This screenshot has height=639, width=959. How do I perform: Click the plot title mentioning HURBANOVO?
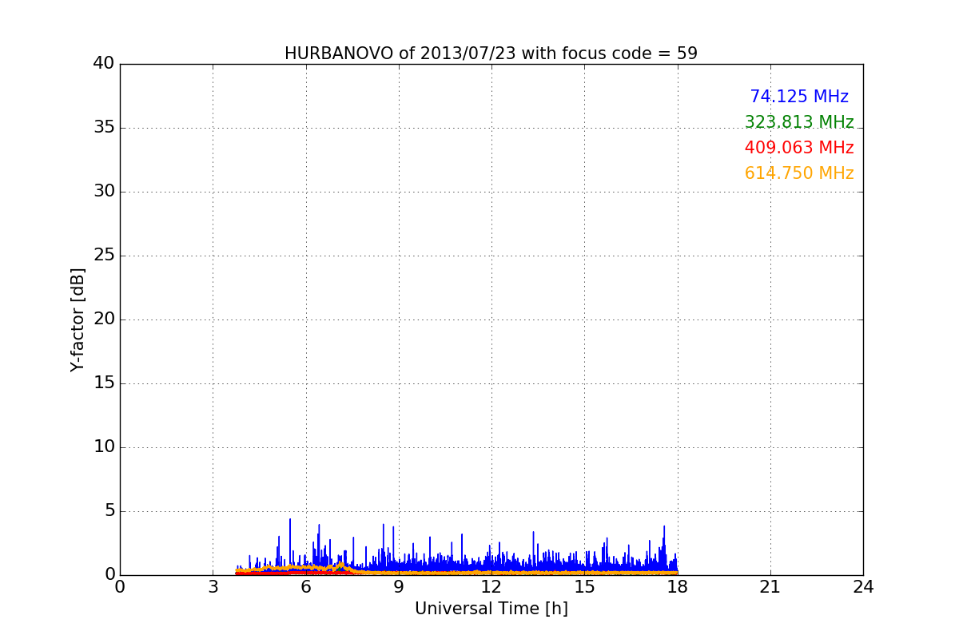(x=491, y=54)
